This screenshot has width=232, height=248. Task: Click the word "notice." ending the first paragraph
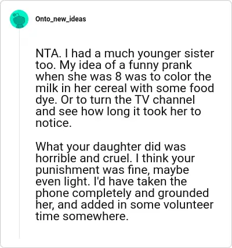[53, 123]
